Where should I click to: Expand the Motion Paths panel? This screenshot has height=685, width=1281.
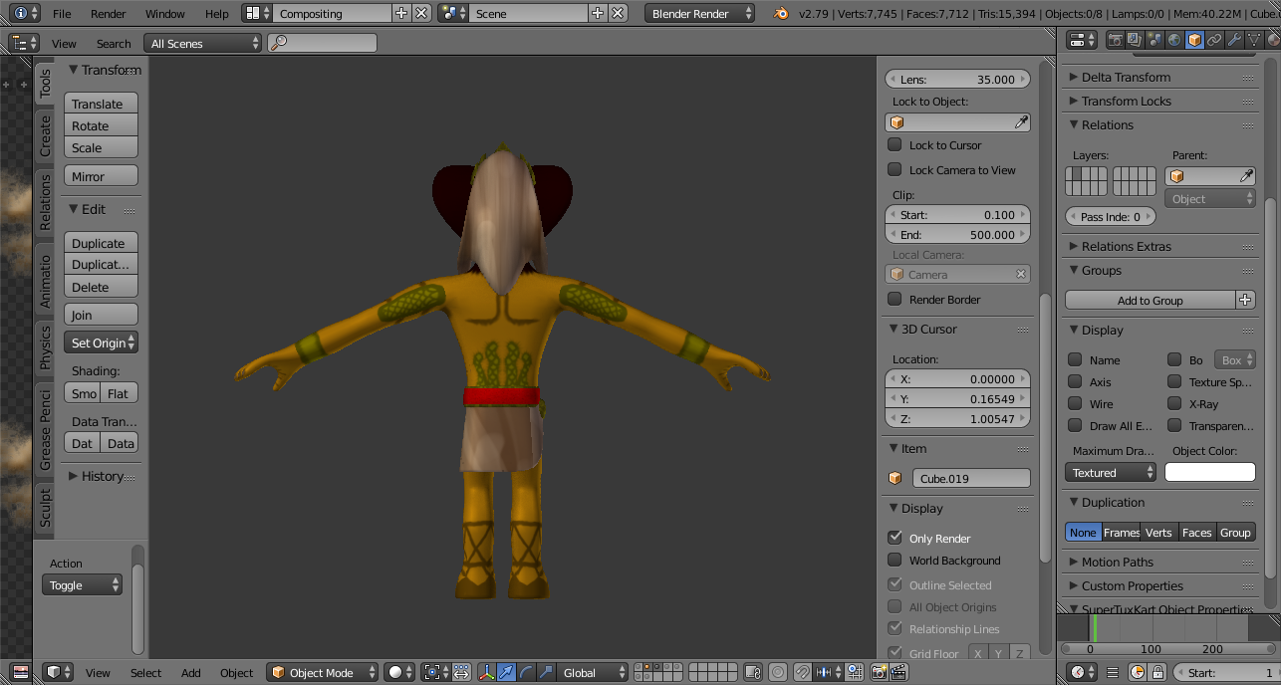click(x=1118, y=562)
